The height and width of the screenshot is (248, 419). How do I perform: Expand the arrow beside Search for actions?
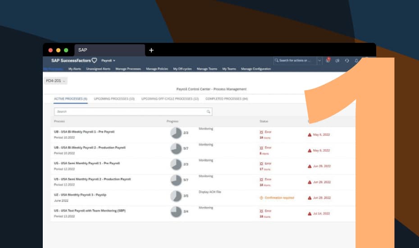[x=319, y=61]
